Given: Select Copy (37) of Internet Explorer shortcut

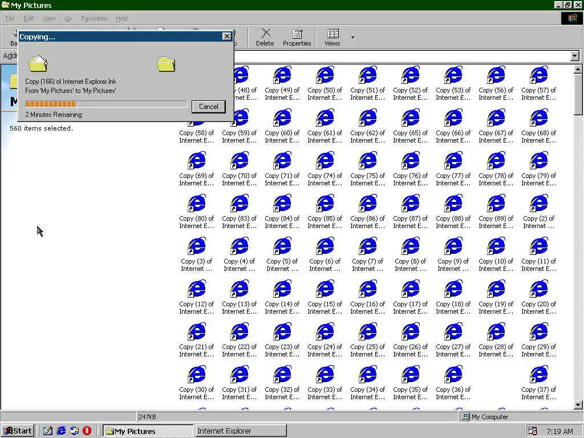Looking at the screenshot, I should 539,383.
